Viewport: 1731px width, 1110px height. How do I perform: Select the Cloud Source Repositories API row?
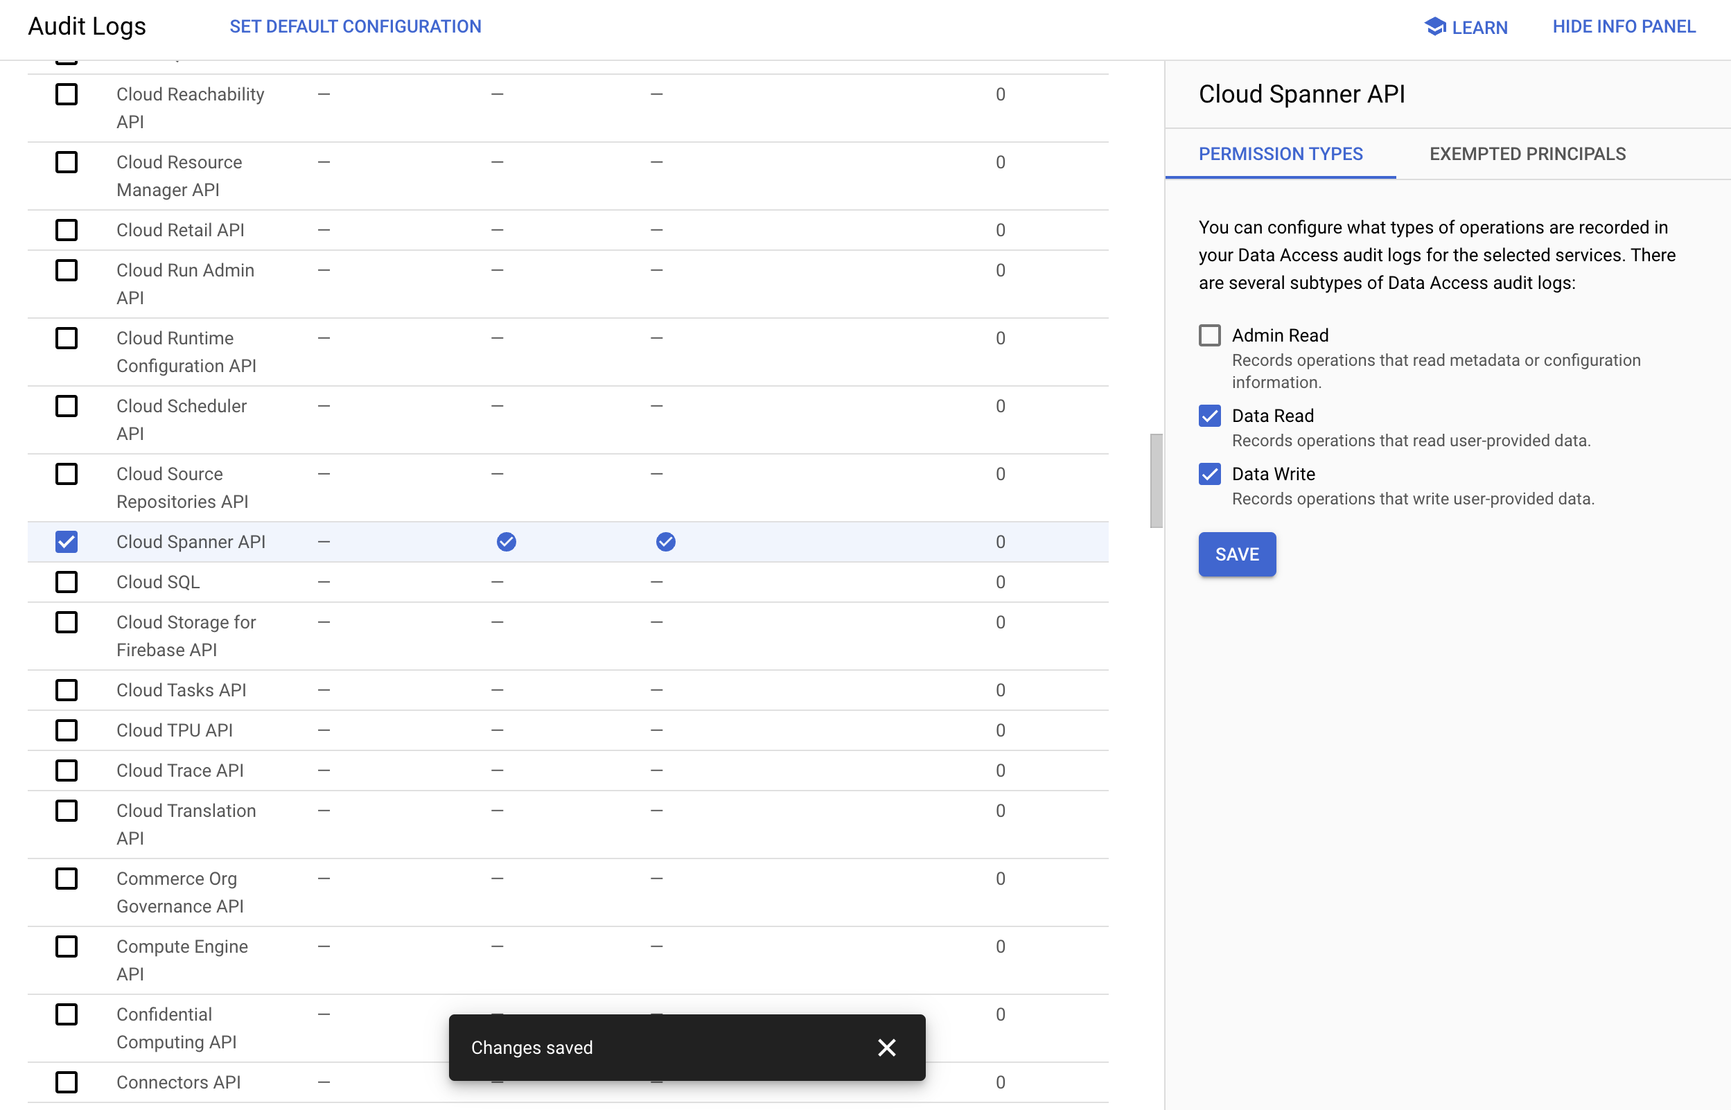tap(183, 487)
